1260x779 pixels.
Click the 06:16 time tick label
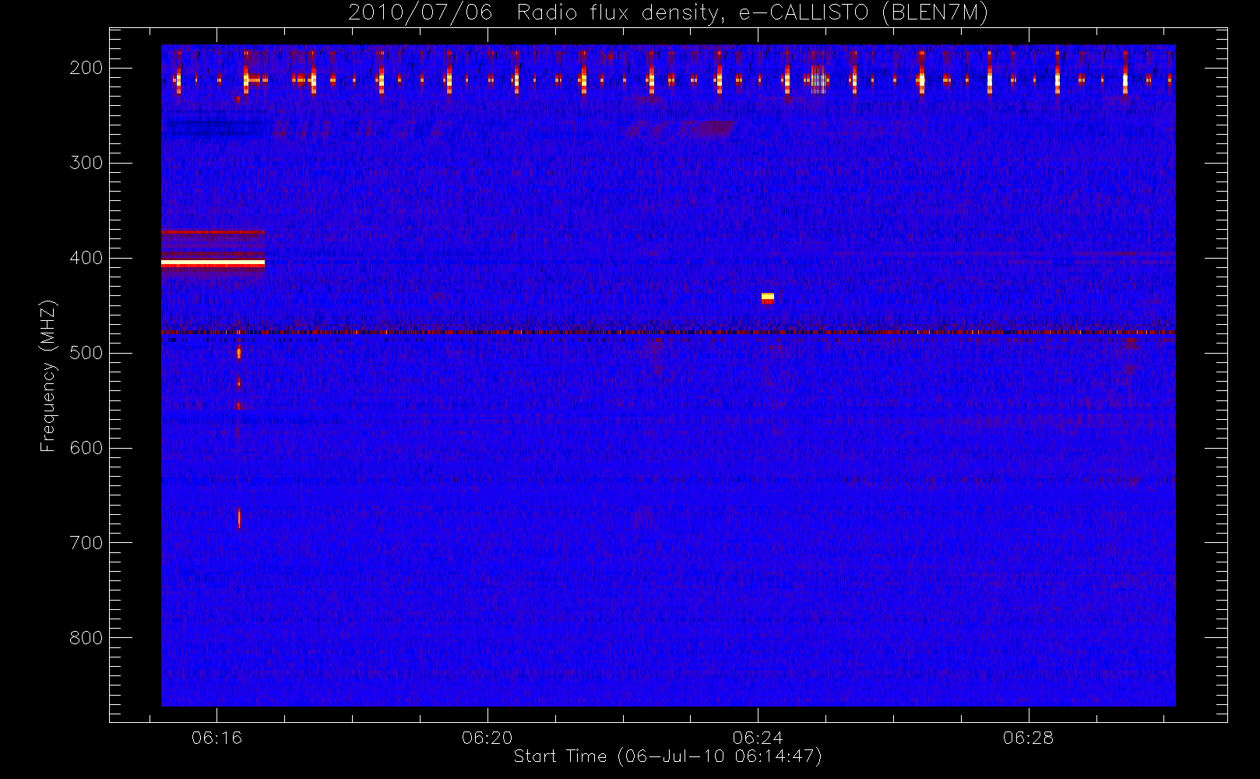pos(216,738)
